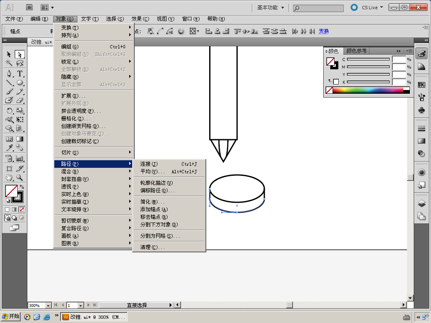Open Internet Explorer quick launch icon
The height and width of the screenshot is (323, 431).
point(47,317)
